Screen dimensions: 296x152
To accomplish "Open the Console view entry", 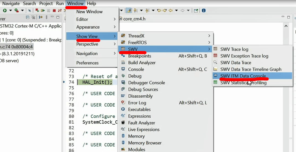I will point(165,69).
